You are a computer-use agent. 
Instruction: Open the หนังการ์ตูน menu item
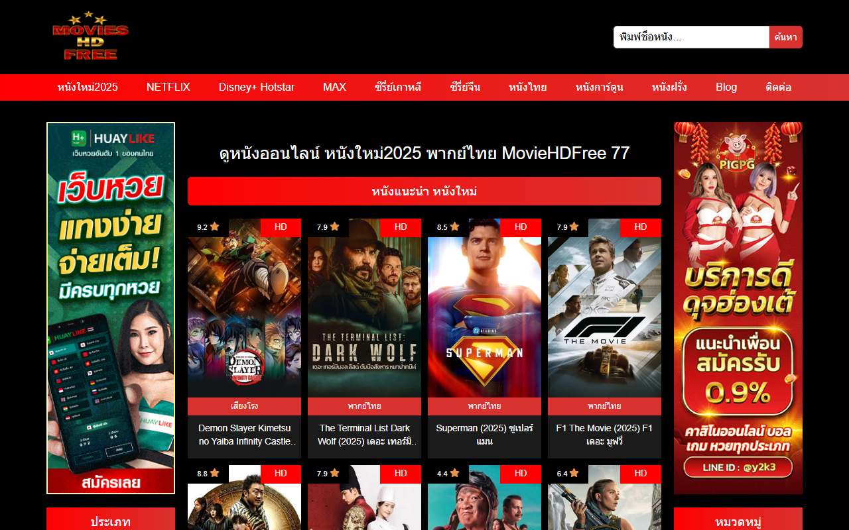point(600,87)
